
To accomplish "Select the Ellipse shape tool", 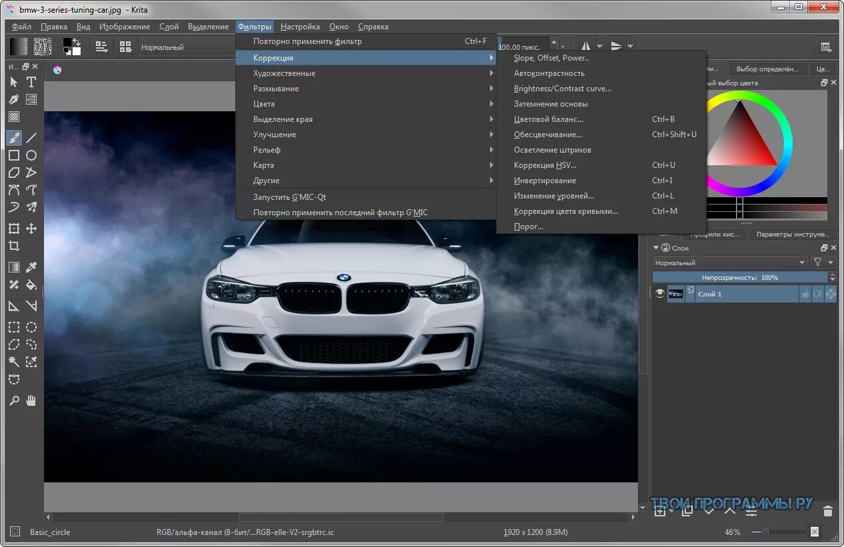I will (31, 155).
